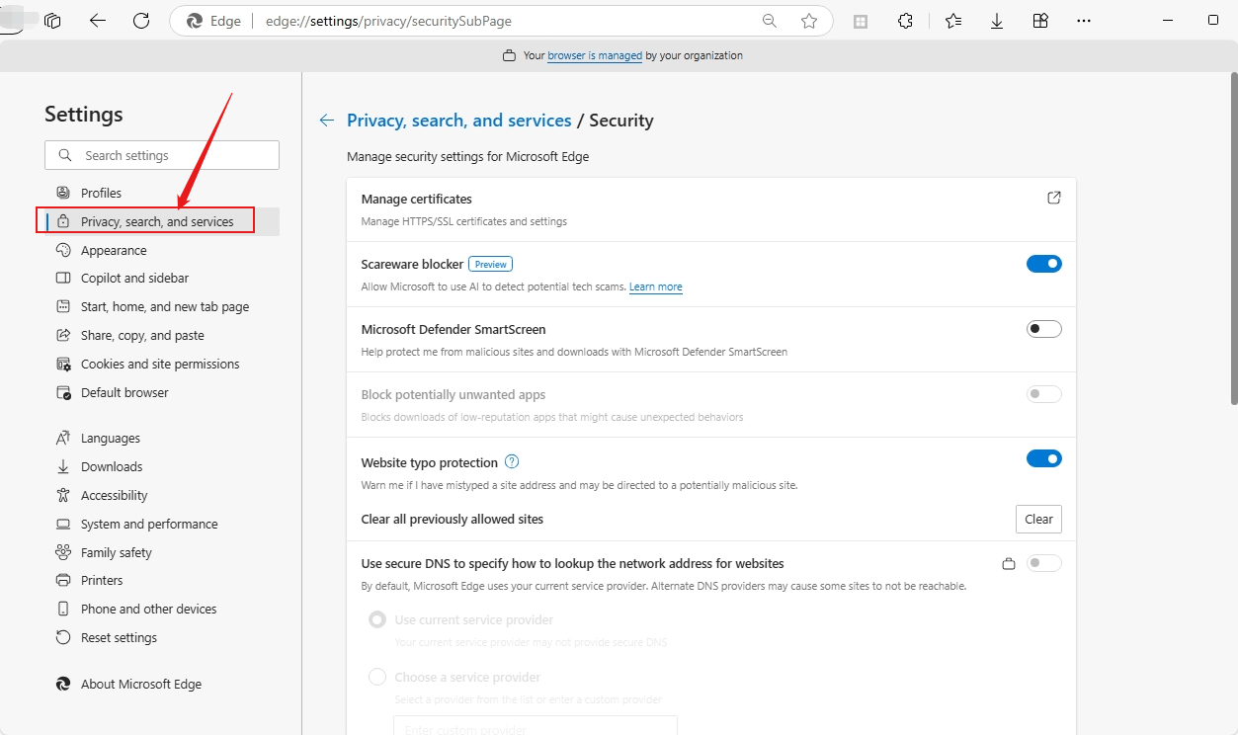Open the Downloads toolbar icon

[x=997, y=21]
